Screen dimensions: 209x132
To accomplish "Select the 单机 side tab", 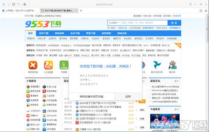I will tap(142, 110).
